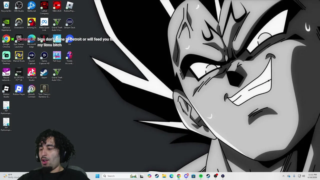This screenshot has height=180, width=320.
Task: Launch the Overwatch desktop shortcut
Action: (19, 23)
